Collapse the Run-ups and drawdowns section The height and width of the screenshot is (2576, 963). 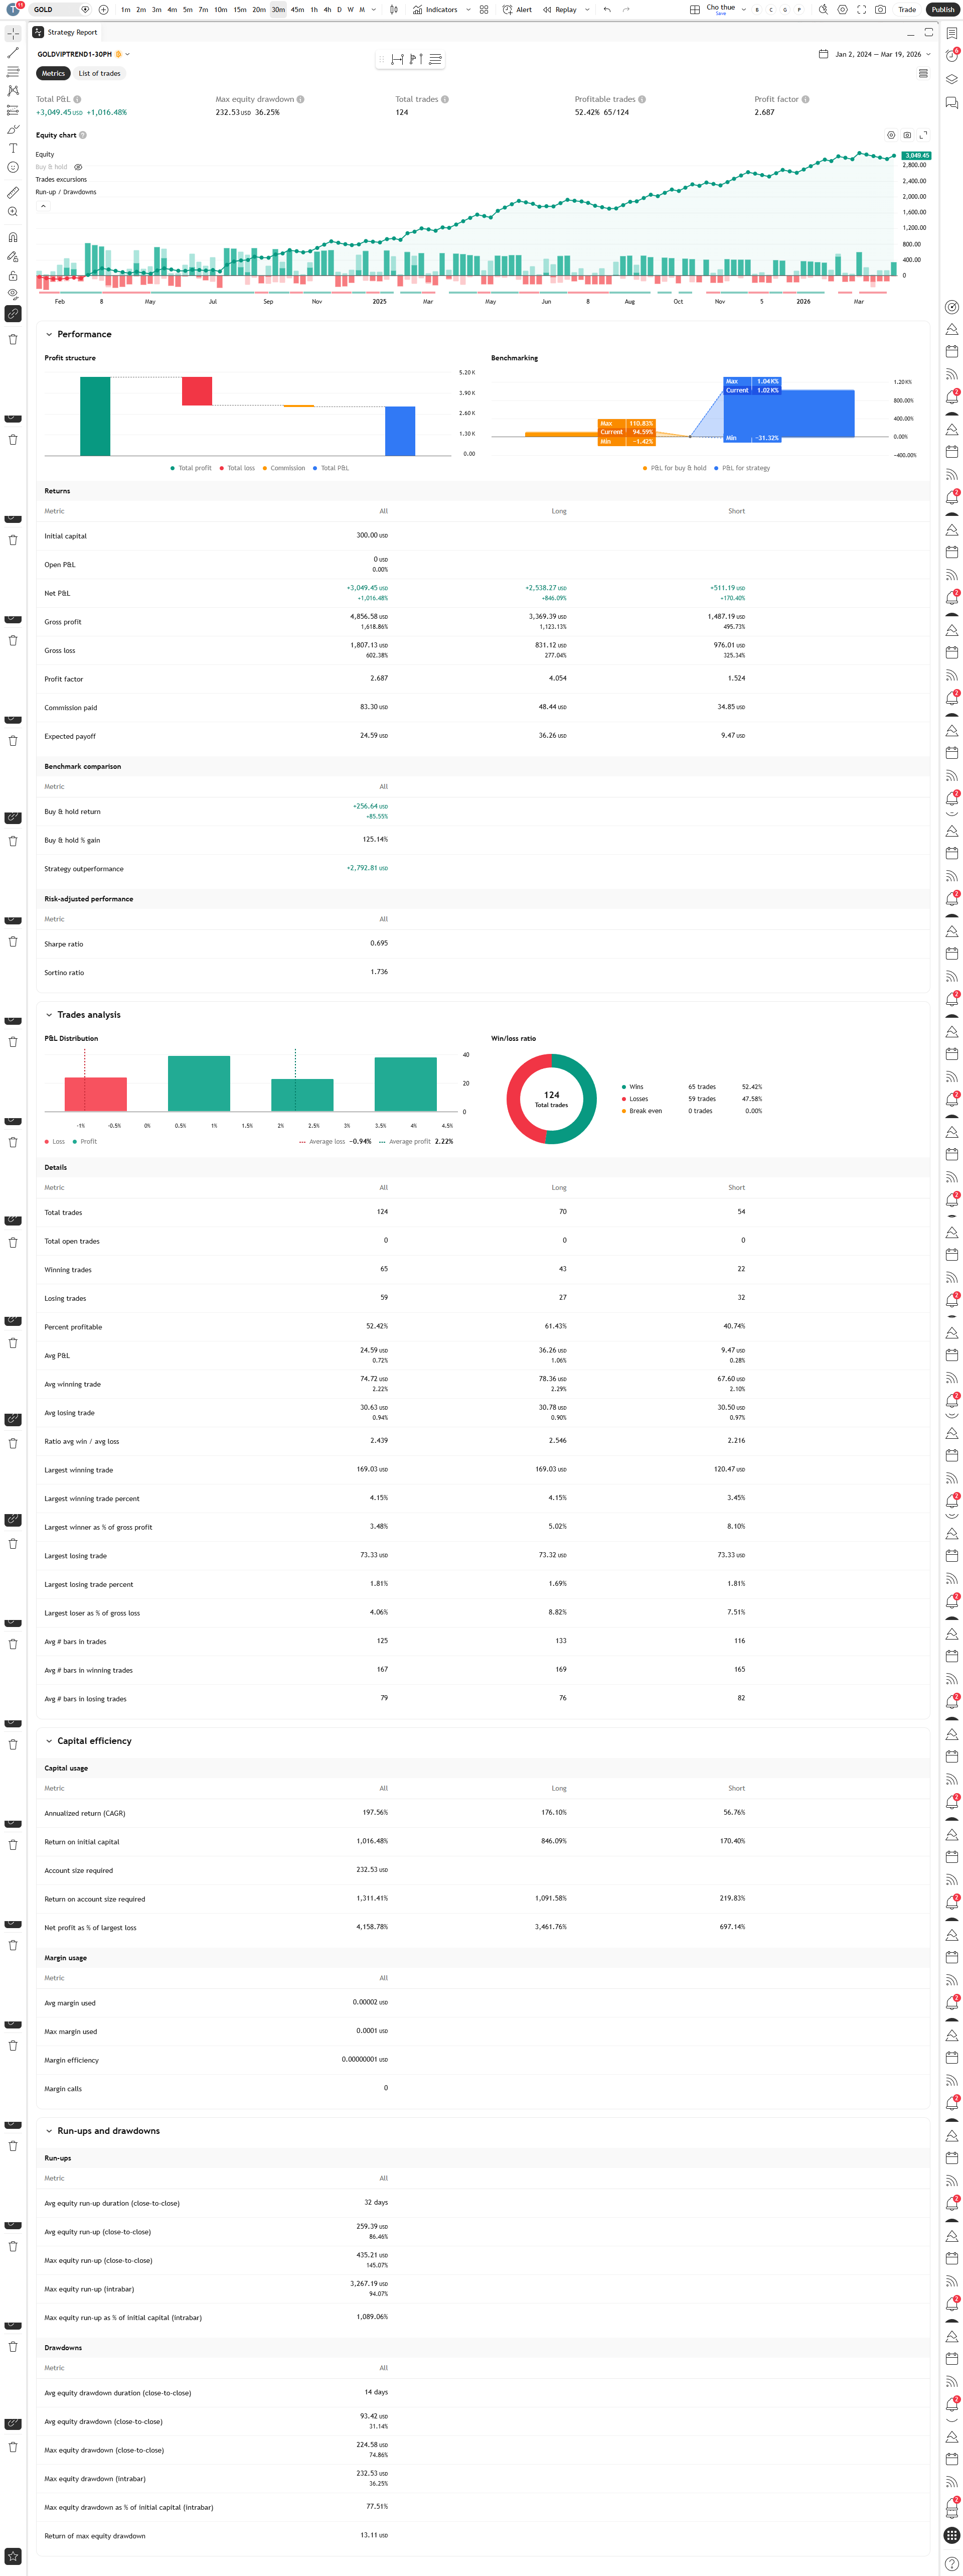point(49,2131)
